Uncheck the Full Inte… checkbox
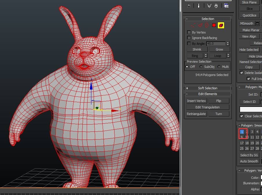 click(x=248, y=79)
